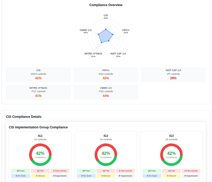Select the CIS framework summary card
212x182 pixels.
pos(38,74)
